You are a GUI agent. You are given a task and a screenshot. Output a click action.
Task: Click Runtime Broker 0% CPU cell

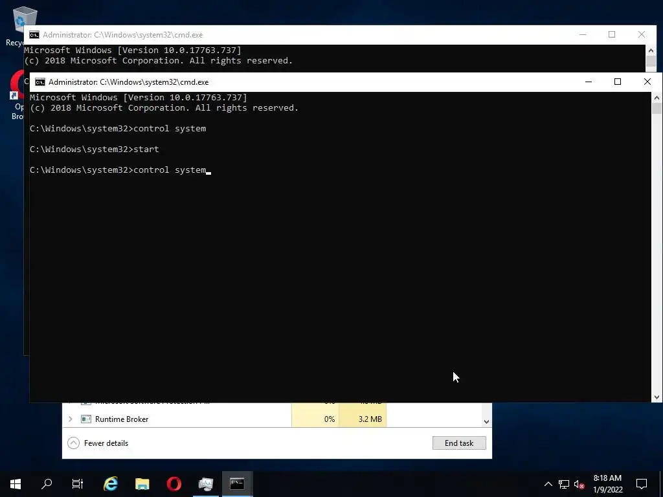point(315,419)
